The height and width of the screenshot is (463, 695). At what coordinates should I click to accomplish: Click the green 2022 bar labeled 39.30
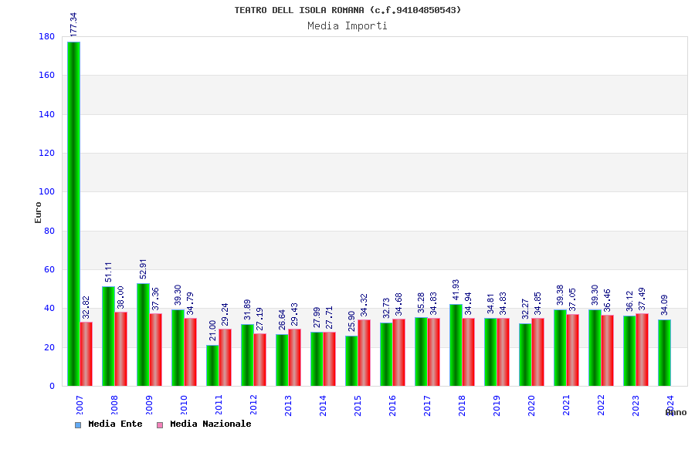tap(595, 348)
